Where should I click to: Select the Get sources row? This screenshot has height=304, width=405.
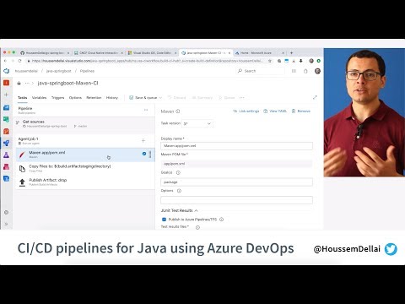pyautogui.click(x=85, y=123)
